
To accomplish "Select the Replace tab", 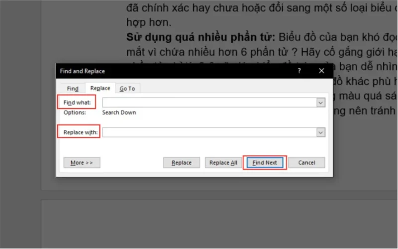I will click(x=100, y=88).
